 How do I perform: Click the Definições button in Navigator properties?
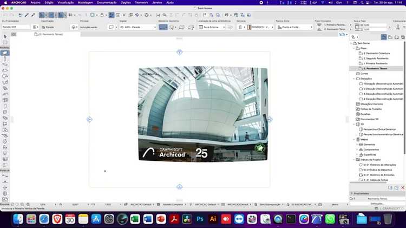click(x=377, y=204)
